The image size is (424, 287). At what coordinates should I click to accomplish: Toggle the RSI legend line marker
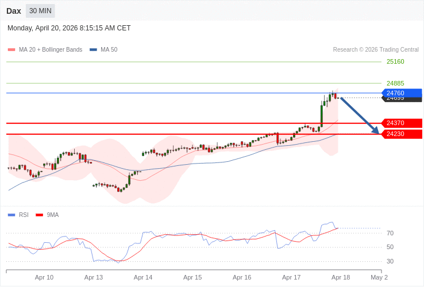(11, 215)
